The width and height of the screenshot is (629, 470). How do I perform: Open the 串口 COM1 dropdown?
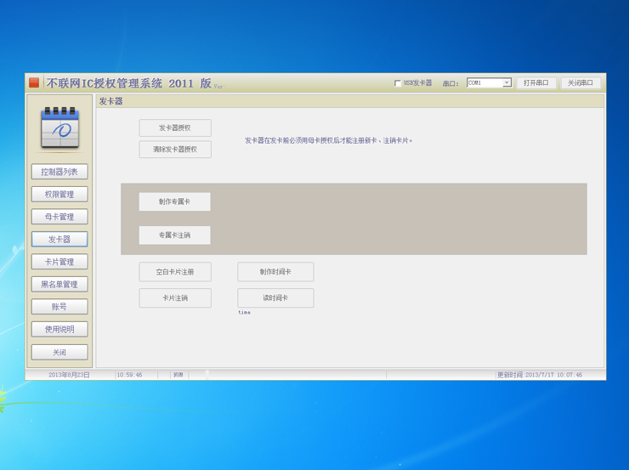point(489,82)
